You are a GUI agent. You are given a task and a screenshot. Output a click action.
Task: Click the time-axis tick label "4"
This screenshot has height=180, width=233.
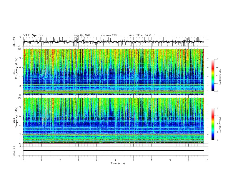pyautogui.click(x=96, y=160)
